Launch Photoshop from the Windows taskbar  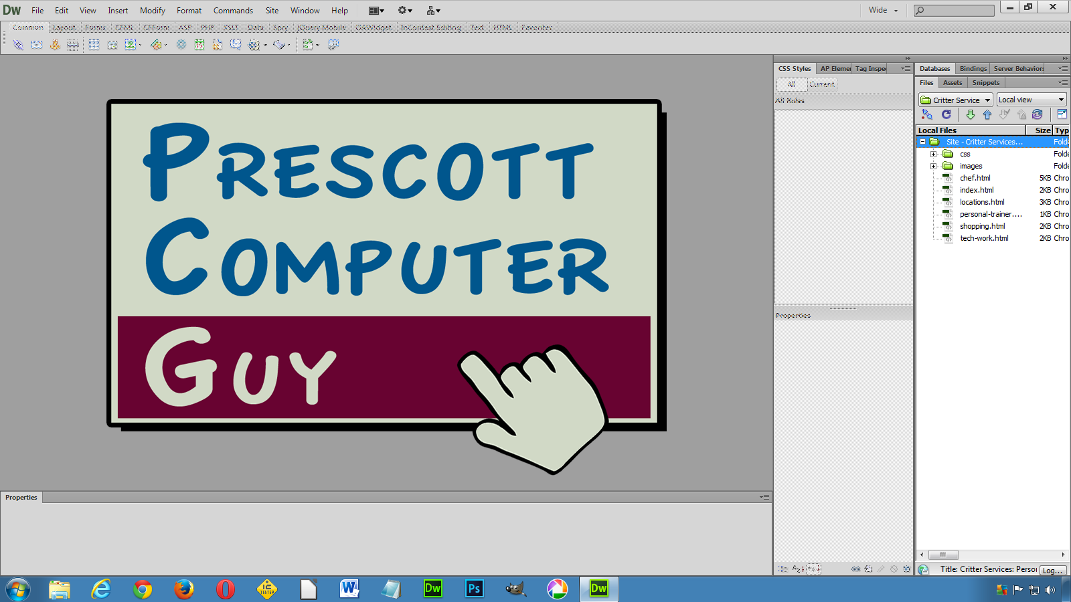tap(474, 589)
